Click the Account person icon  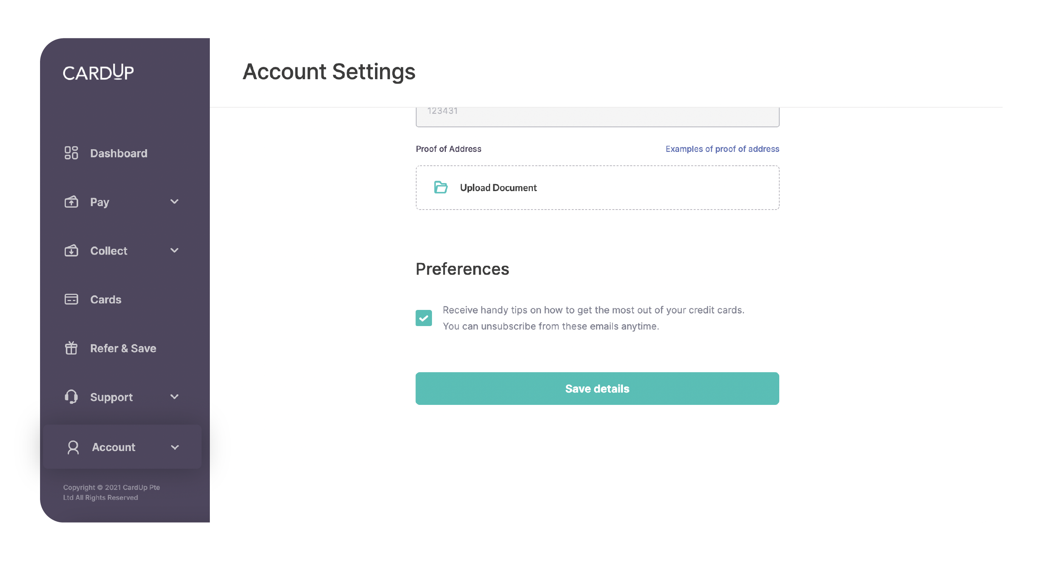[x=73, y=447]
